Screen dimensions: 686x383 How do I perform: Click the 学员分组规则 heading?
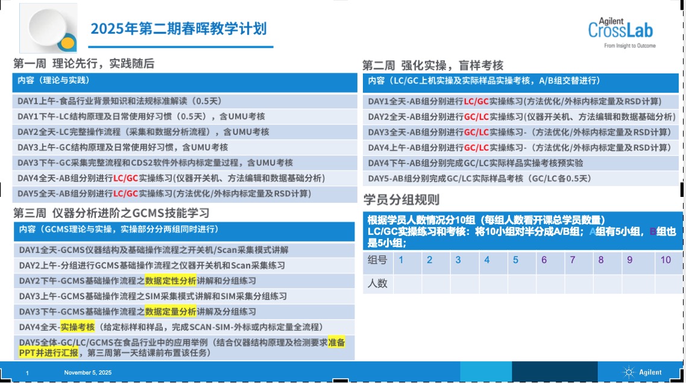point(401,200)
